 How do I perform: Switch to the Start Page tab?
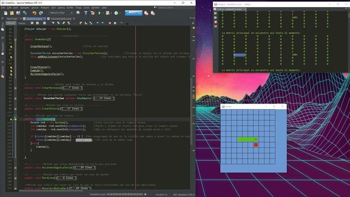12,19
